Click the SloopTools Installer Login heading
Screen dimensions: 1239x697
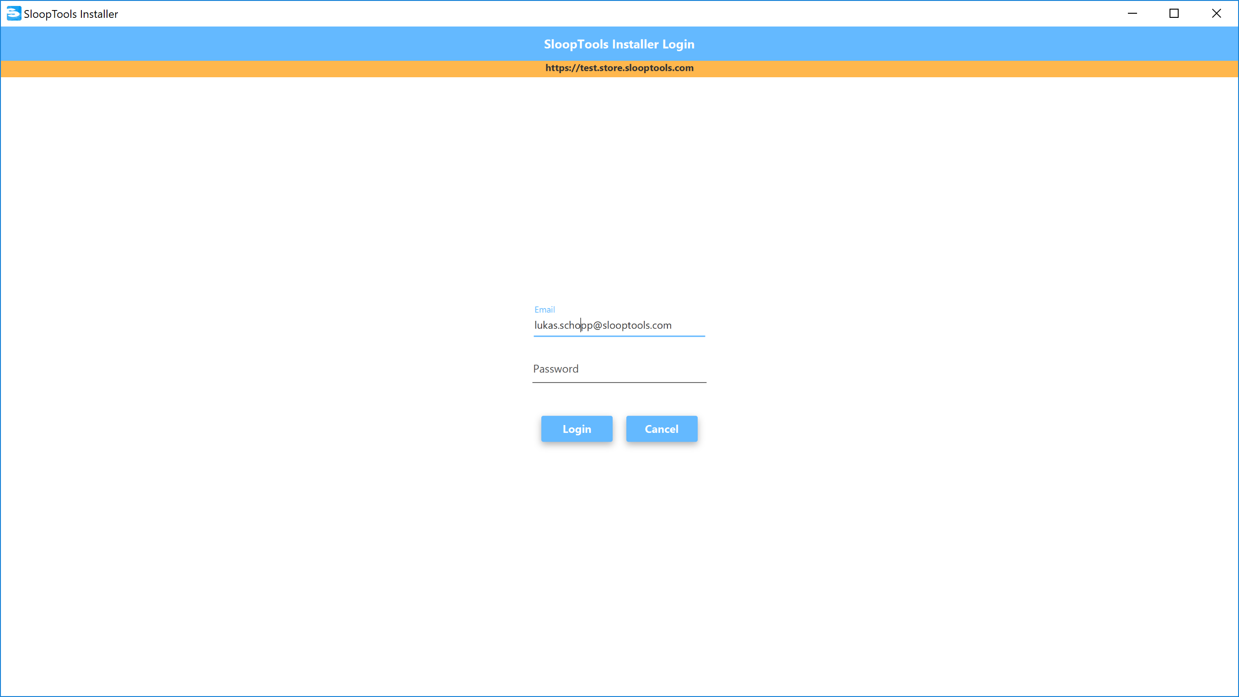tap(619, 44)
